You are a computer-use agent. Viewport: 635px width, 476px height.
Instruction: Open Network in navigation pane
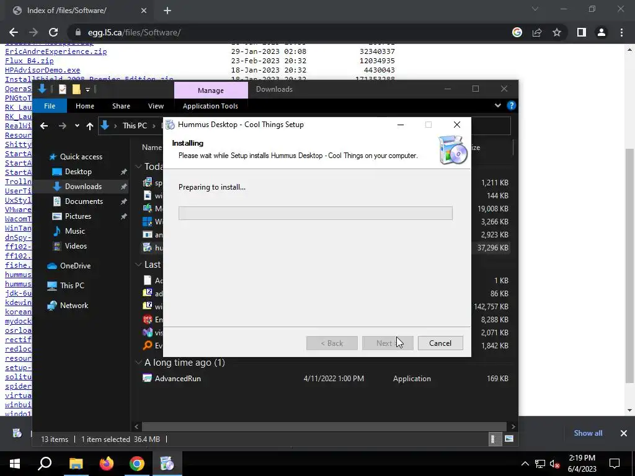(74, 306)
